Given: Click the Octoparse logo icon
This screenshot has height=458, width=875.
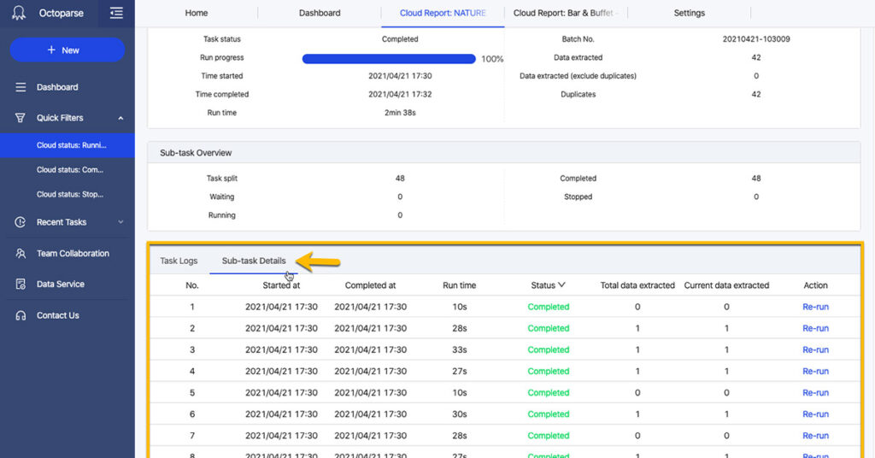Looking at the screenshot, I should click(19, 14).
